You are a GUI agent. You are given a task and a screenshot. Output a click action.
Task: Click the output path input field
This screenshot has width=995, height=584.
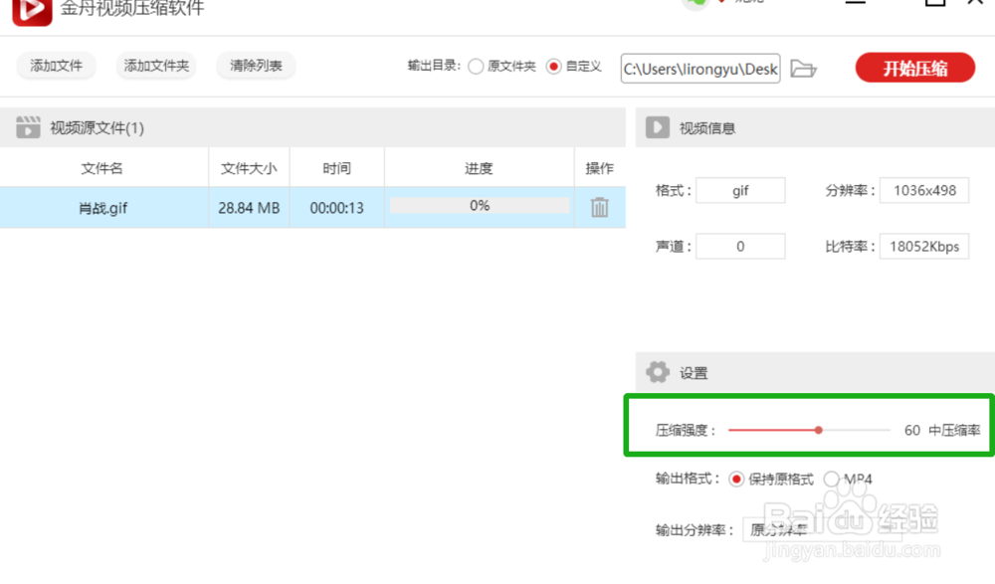pos(699,68)
